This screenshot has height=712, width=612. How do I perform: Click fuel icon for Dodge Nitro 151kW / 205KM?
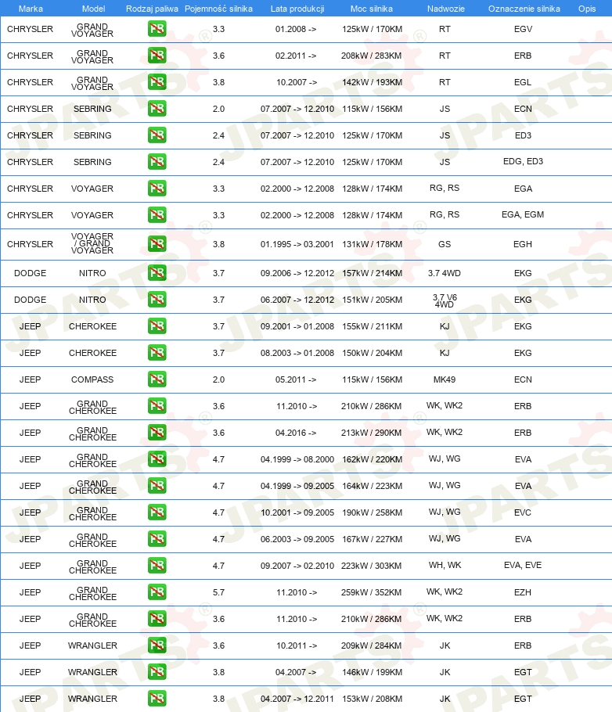click(x=157, y=300)
